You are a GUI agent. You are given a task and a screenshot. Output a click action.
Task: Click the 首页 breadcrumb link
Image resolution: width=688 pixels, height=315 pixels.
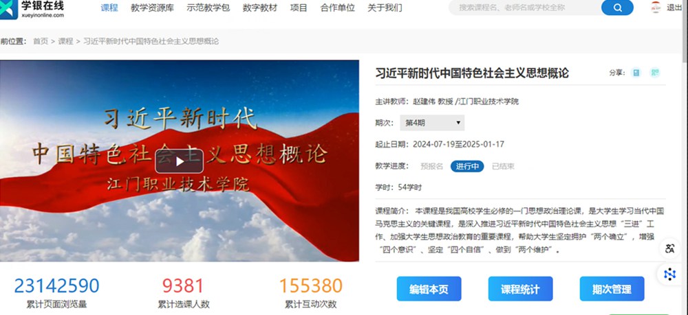(x=41, y=41)
